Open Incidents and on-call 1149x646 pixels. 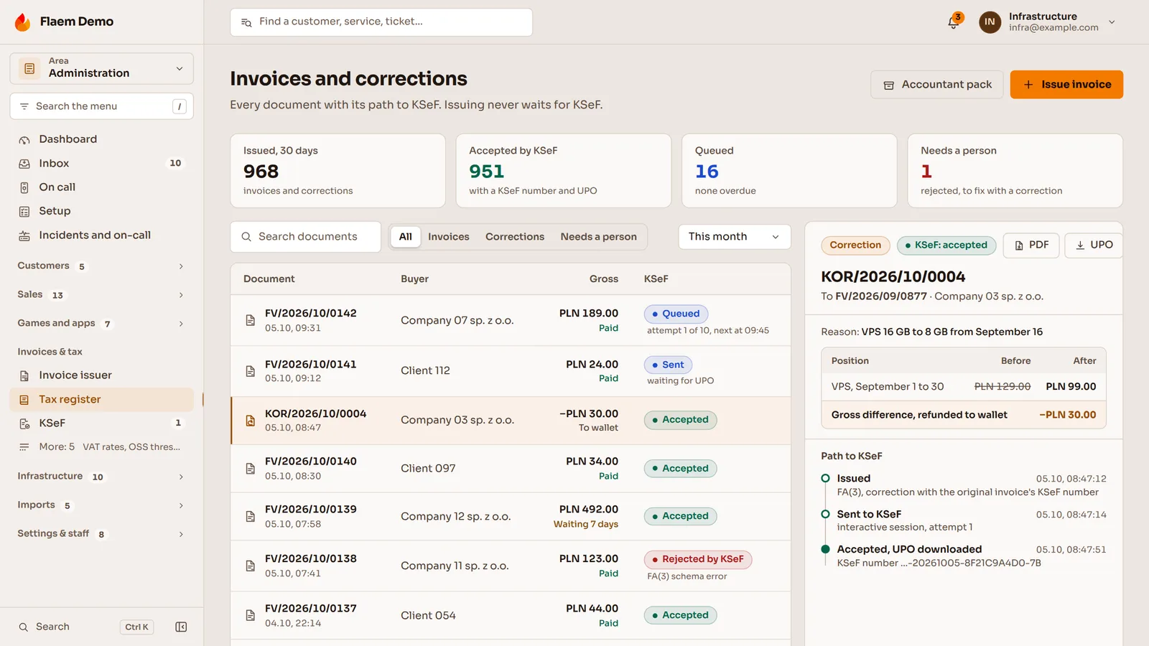101,235
